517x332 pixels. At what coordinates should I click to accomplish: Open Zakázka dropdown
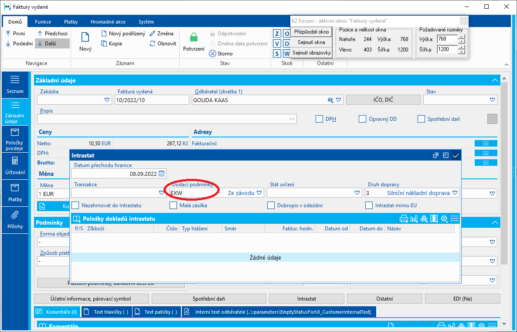coord(107,99)
